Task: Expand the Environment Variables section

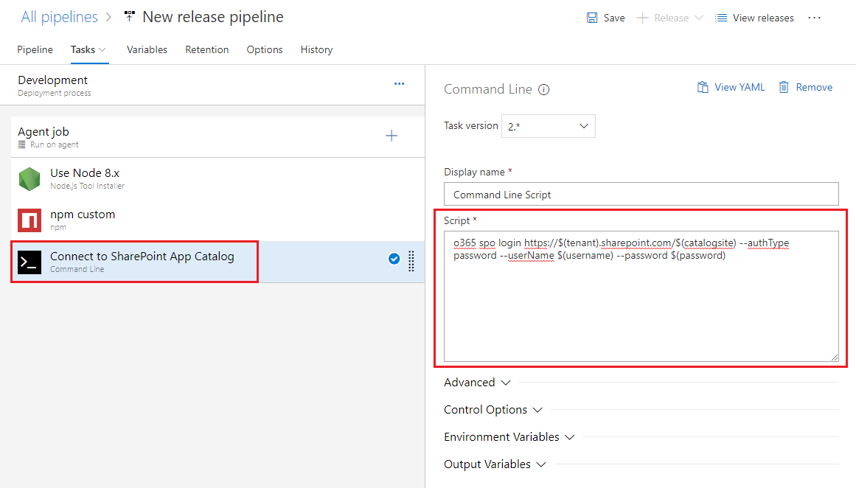Action: click(509, 437)
